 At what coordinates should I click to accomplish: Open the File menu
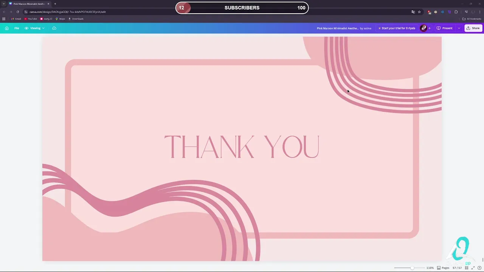pos(17,28)
